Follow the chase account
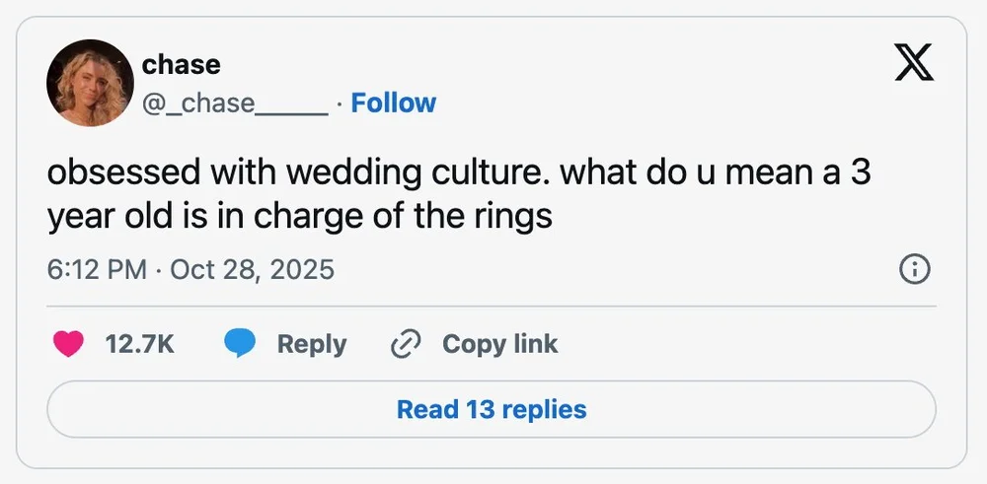This screenshot has width=987, height=484. pyautogui.click(x=394, y=103)
